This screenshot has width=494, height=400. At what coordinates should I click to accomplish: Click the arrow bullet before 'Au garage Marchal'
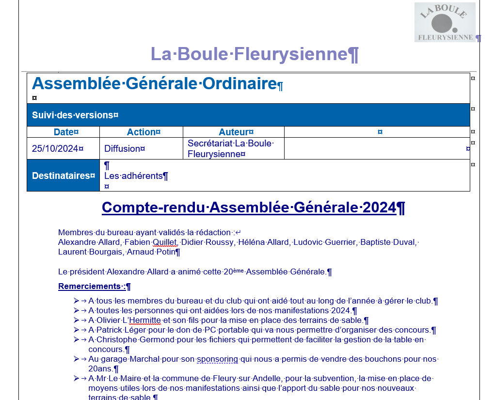[76, 359]
